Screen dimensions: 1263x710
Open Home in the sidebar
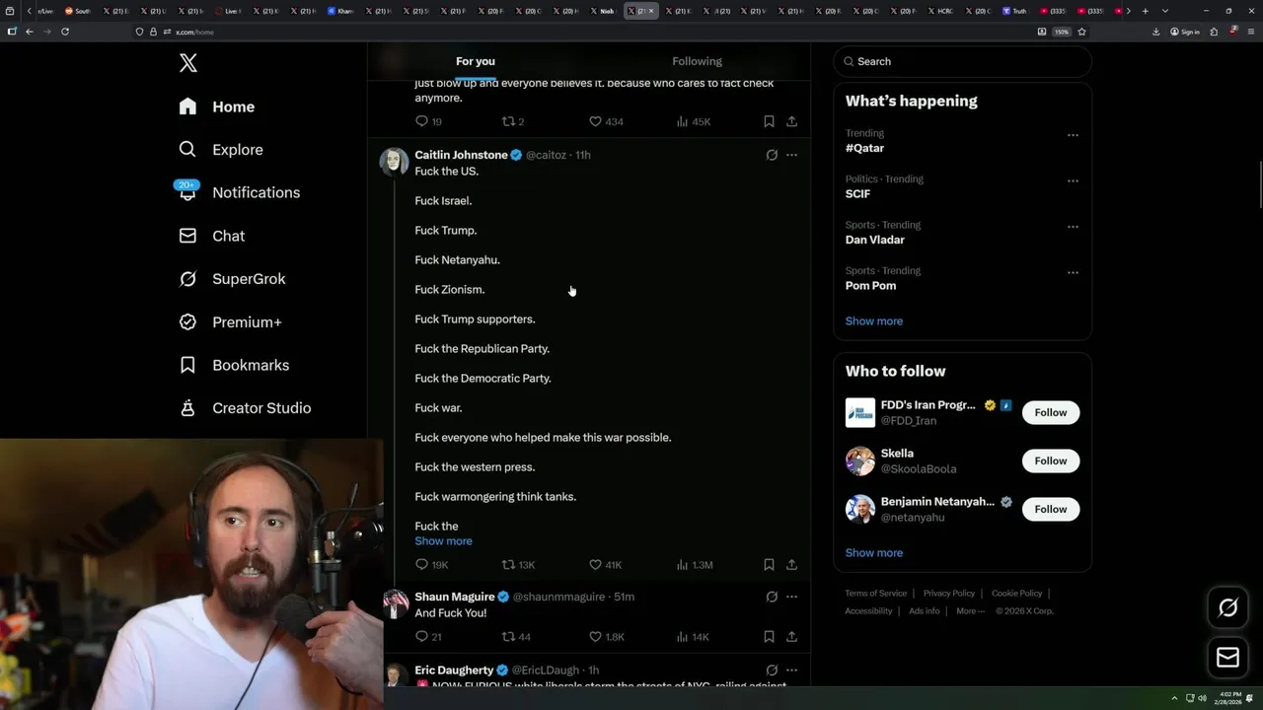[217, 106]
